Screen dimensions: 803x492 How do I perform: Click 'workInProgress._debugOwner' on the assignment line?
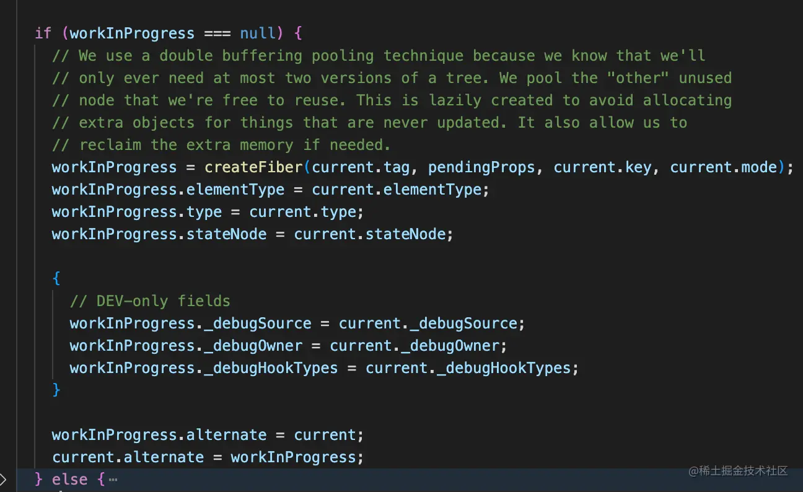click(186, 346)
